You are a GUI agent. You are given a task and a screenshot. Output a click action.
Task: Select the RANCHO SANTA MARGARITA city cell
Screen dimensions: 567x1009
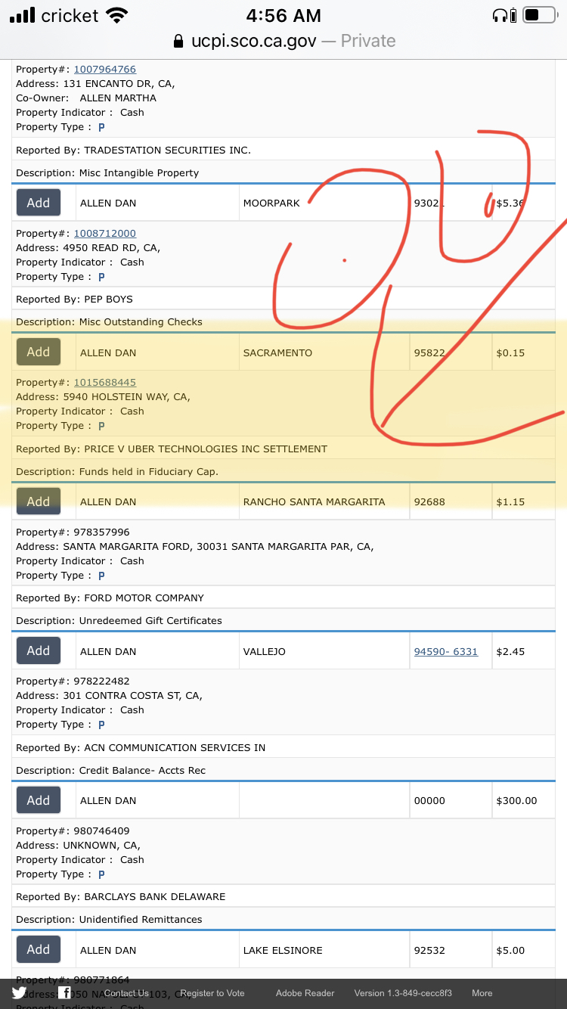[324, 501]
